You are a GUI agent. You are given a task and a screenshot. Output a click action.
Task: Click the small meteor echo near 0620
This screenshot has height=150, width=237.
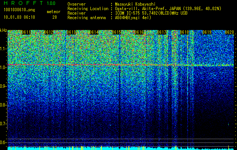(229, 124)
